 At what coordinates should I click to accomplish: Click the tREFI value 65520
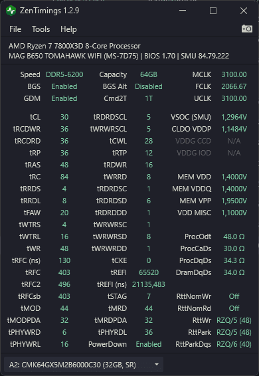click(x=149, y=272)
